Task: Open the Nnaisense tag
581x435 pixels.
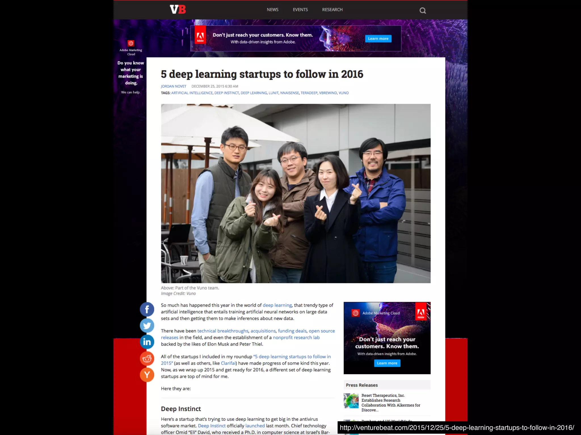Action: pyautogui.click(x=289, y=93)
